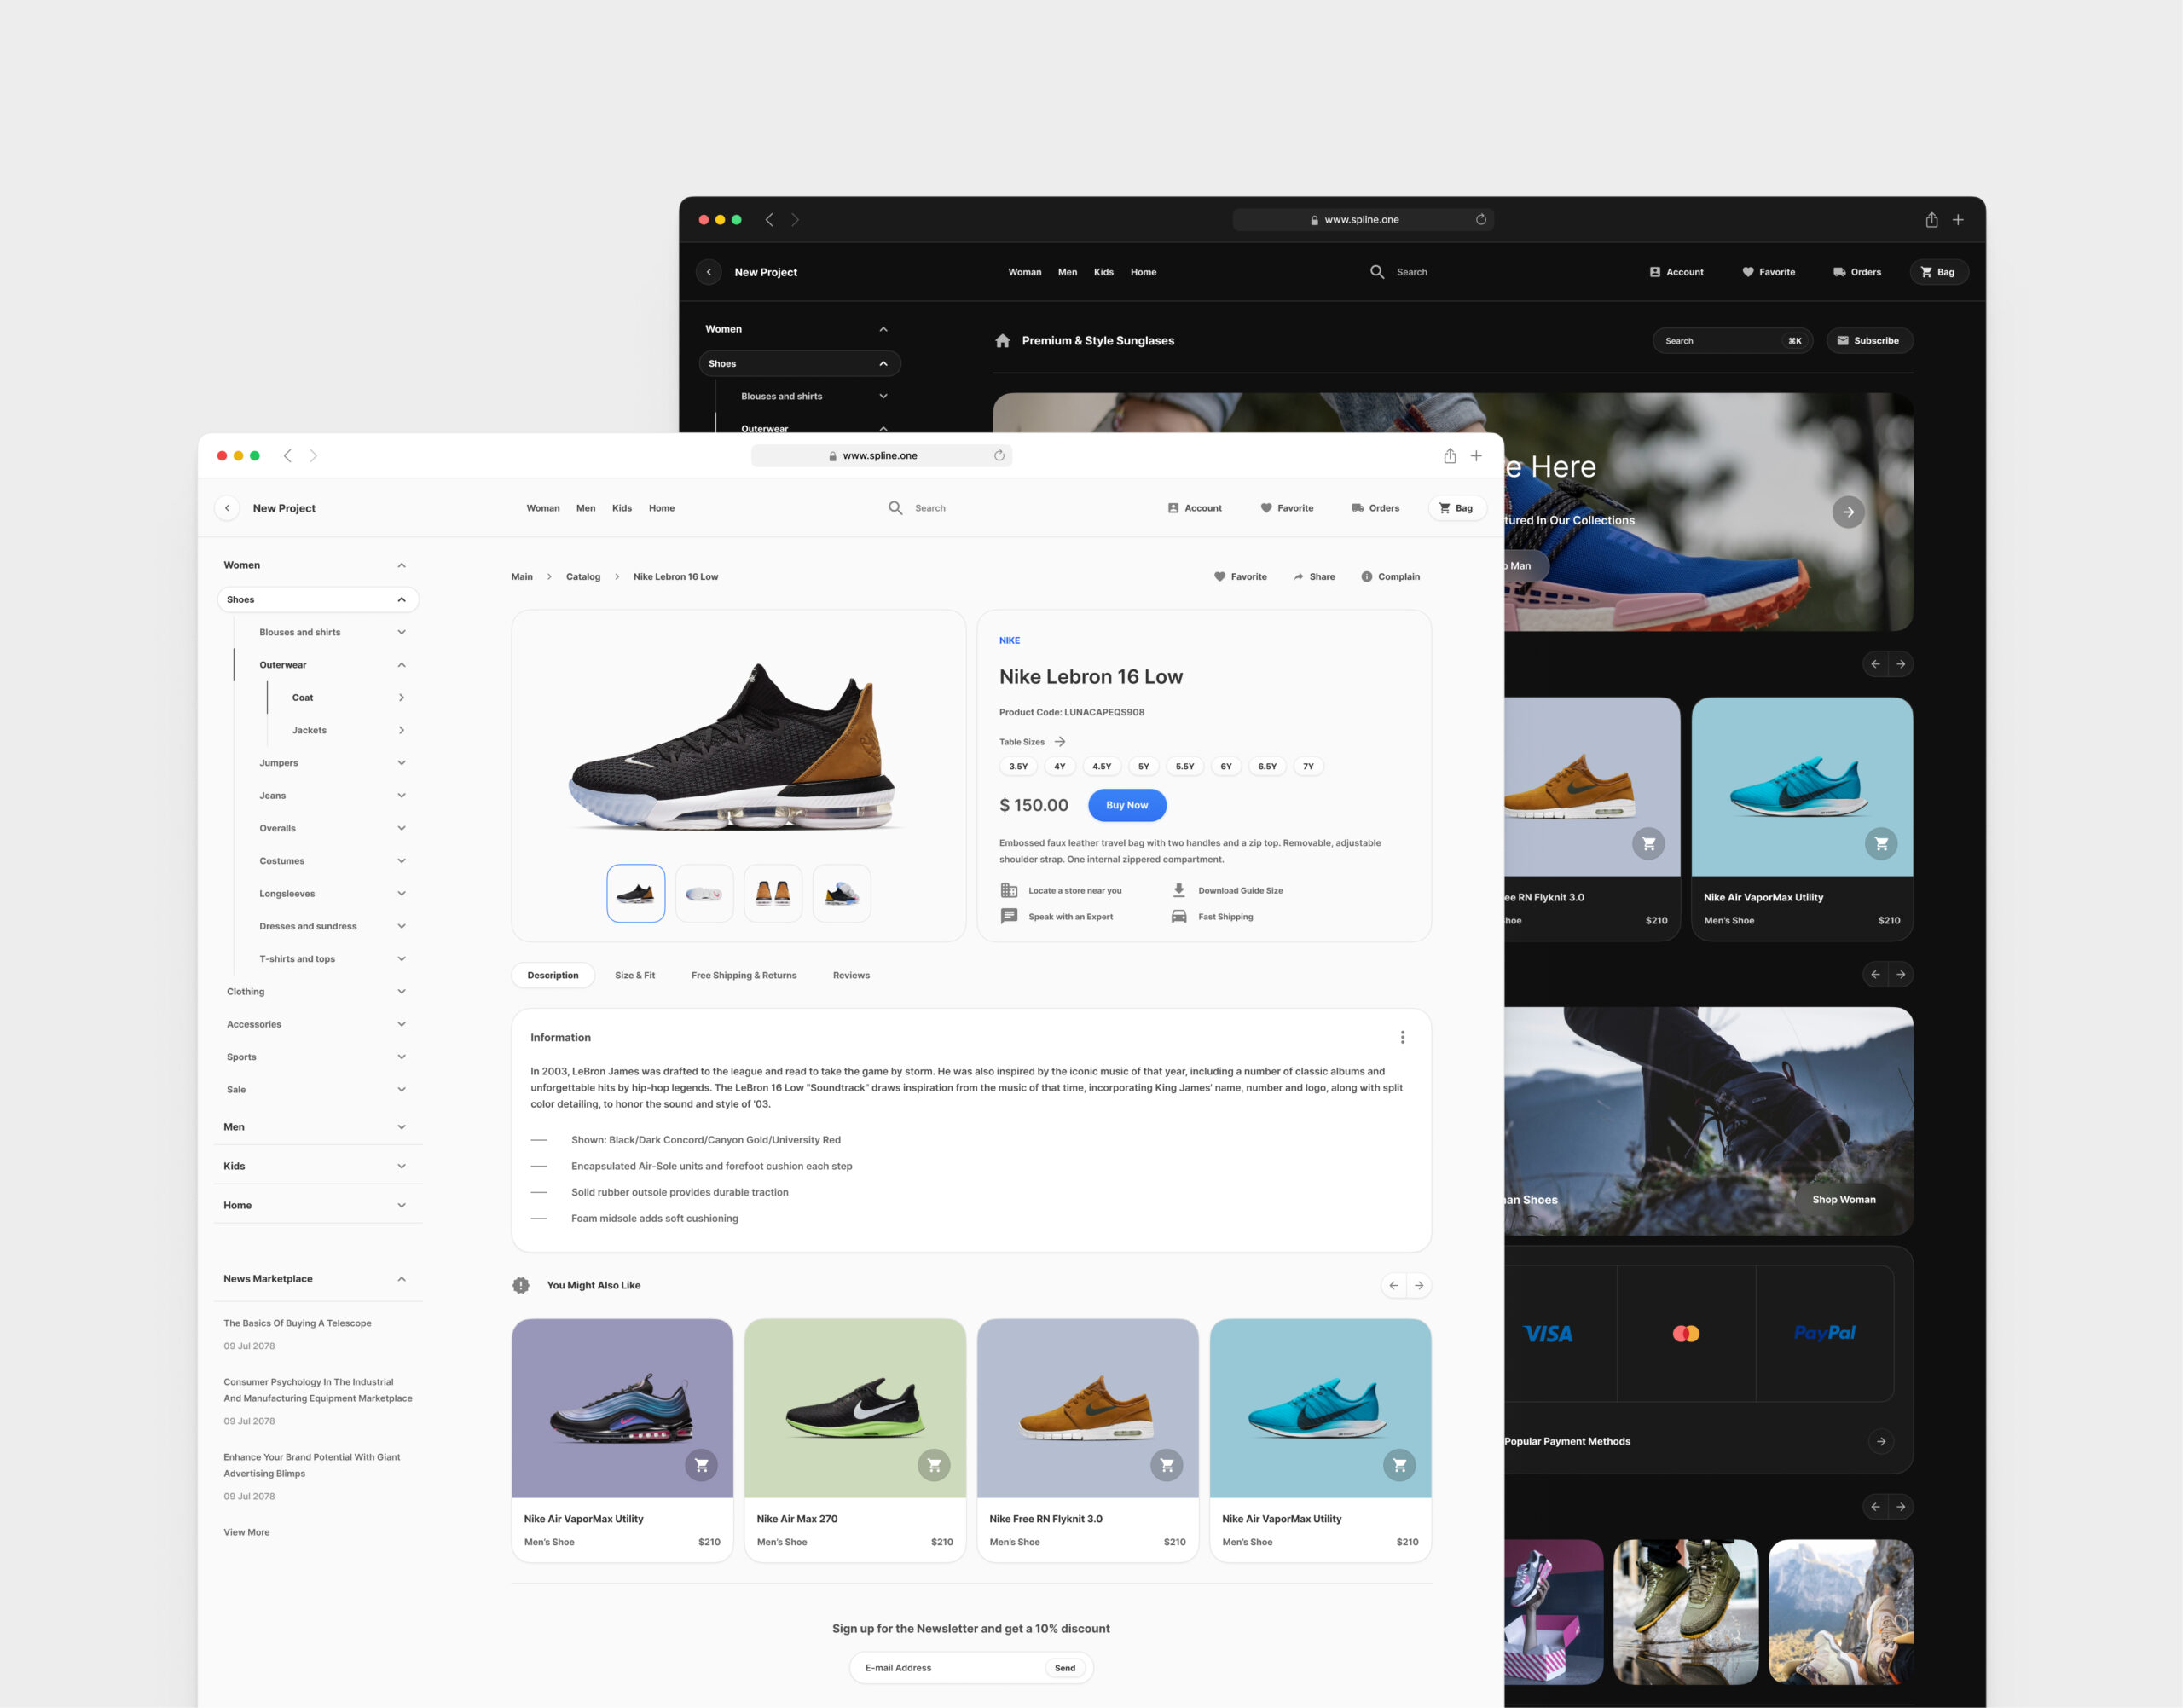Select size 4.5Y

[x=1102, y=766]
